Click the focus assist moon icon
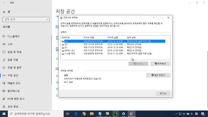The height and width of the screenshot is (117, 208). click(4, 60)
